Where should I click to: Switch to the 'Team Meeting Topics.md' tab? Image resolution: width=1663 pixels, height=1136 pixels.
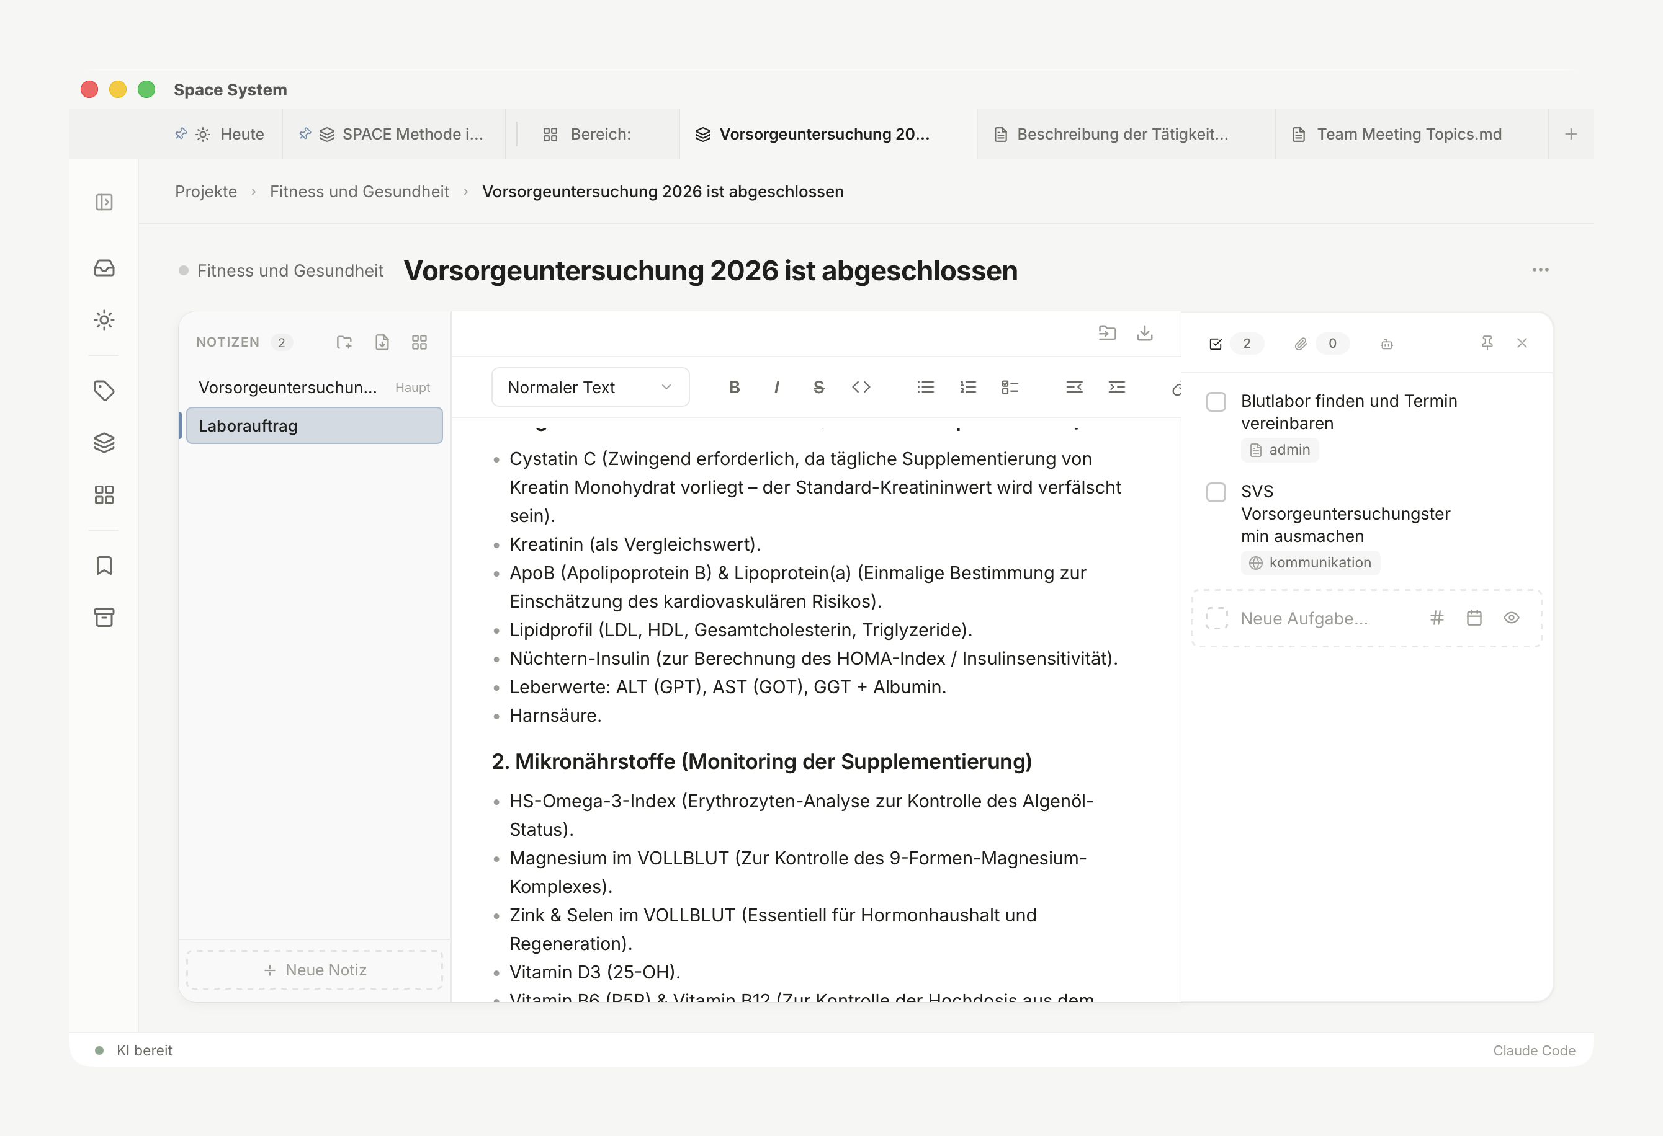click(x=1410, y=135)
